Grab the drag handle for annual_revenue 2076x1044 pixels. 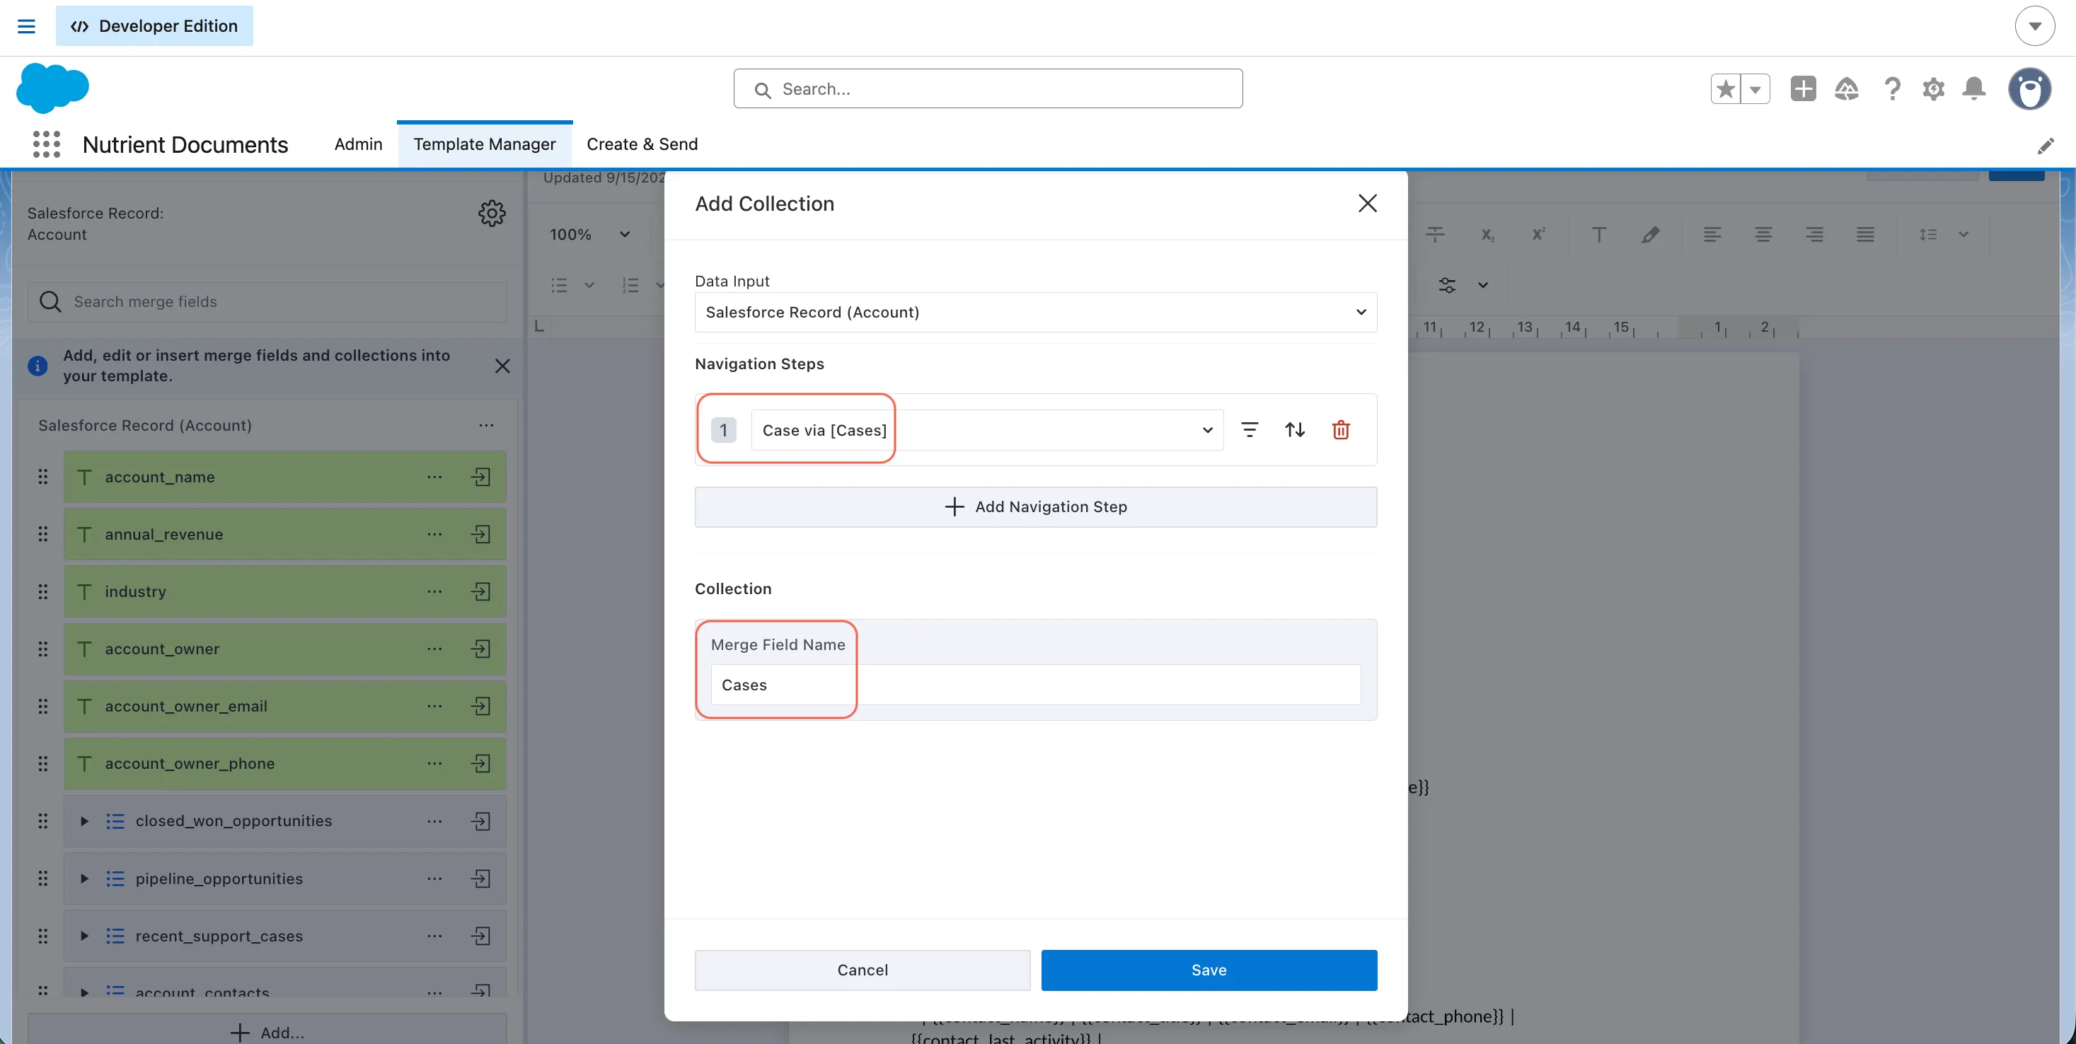coord(42,534)
